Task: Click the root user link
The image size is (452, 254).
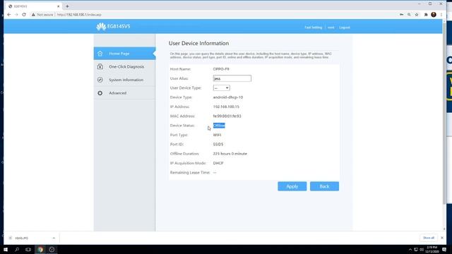Action: click(x=331, y=28)
